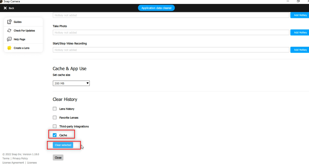The width and height of the screenshot is (309, 166).
Task: Restore down the Snap Camera window
Action: click(x=298, y=1)
